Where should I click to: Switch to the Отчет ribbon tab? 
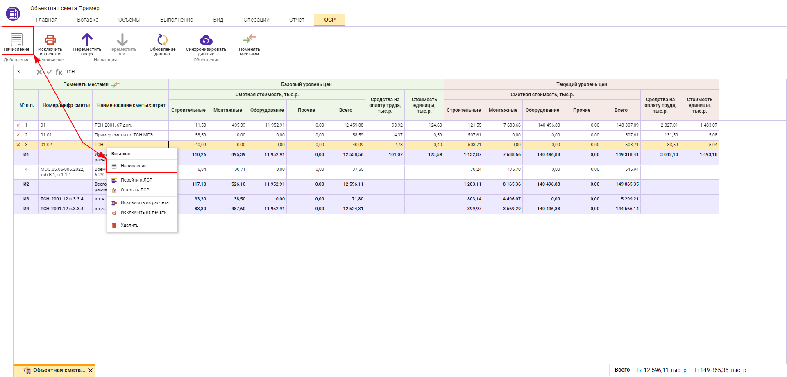[297, 20]
